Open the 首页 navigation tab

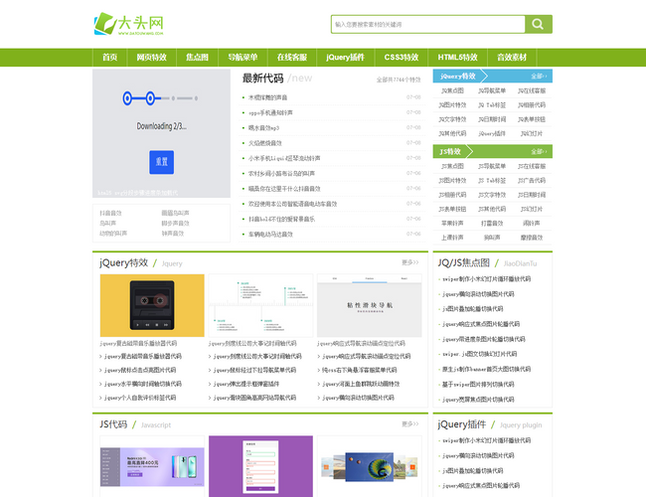click(110, 58)
